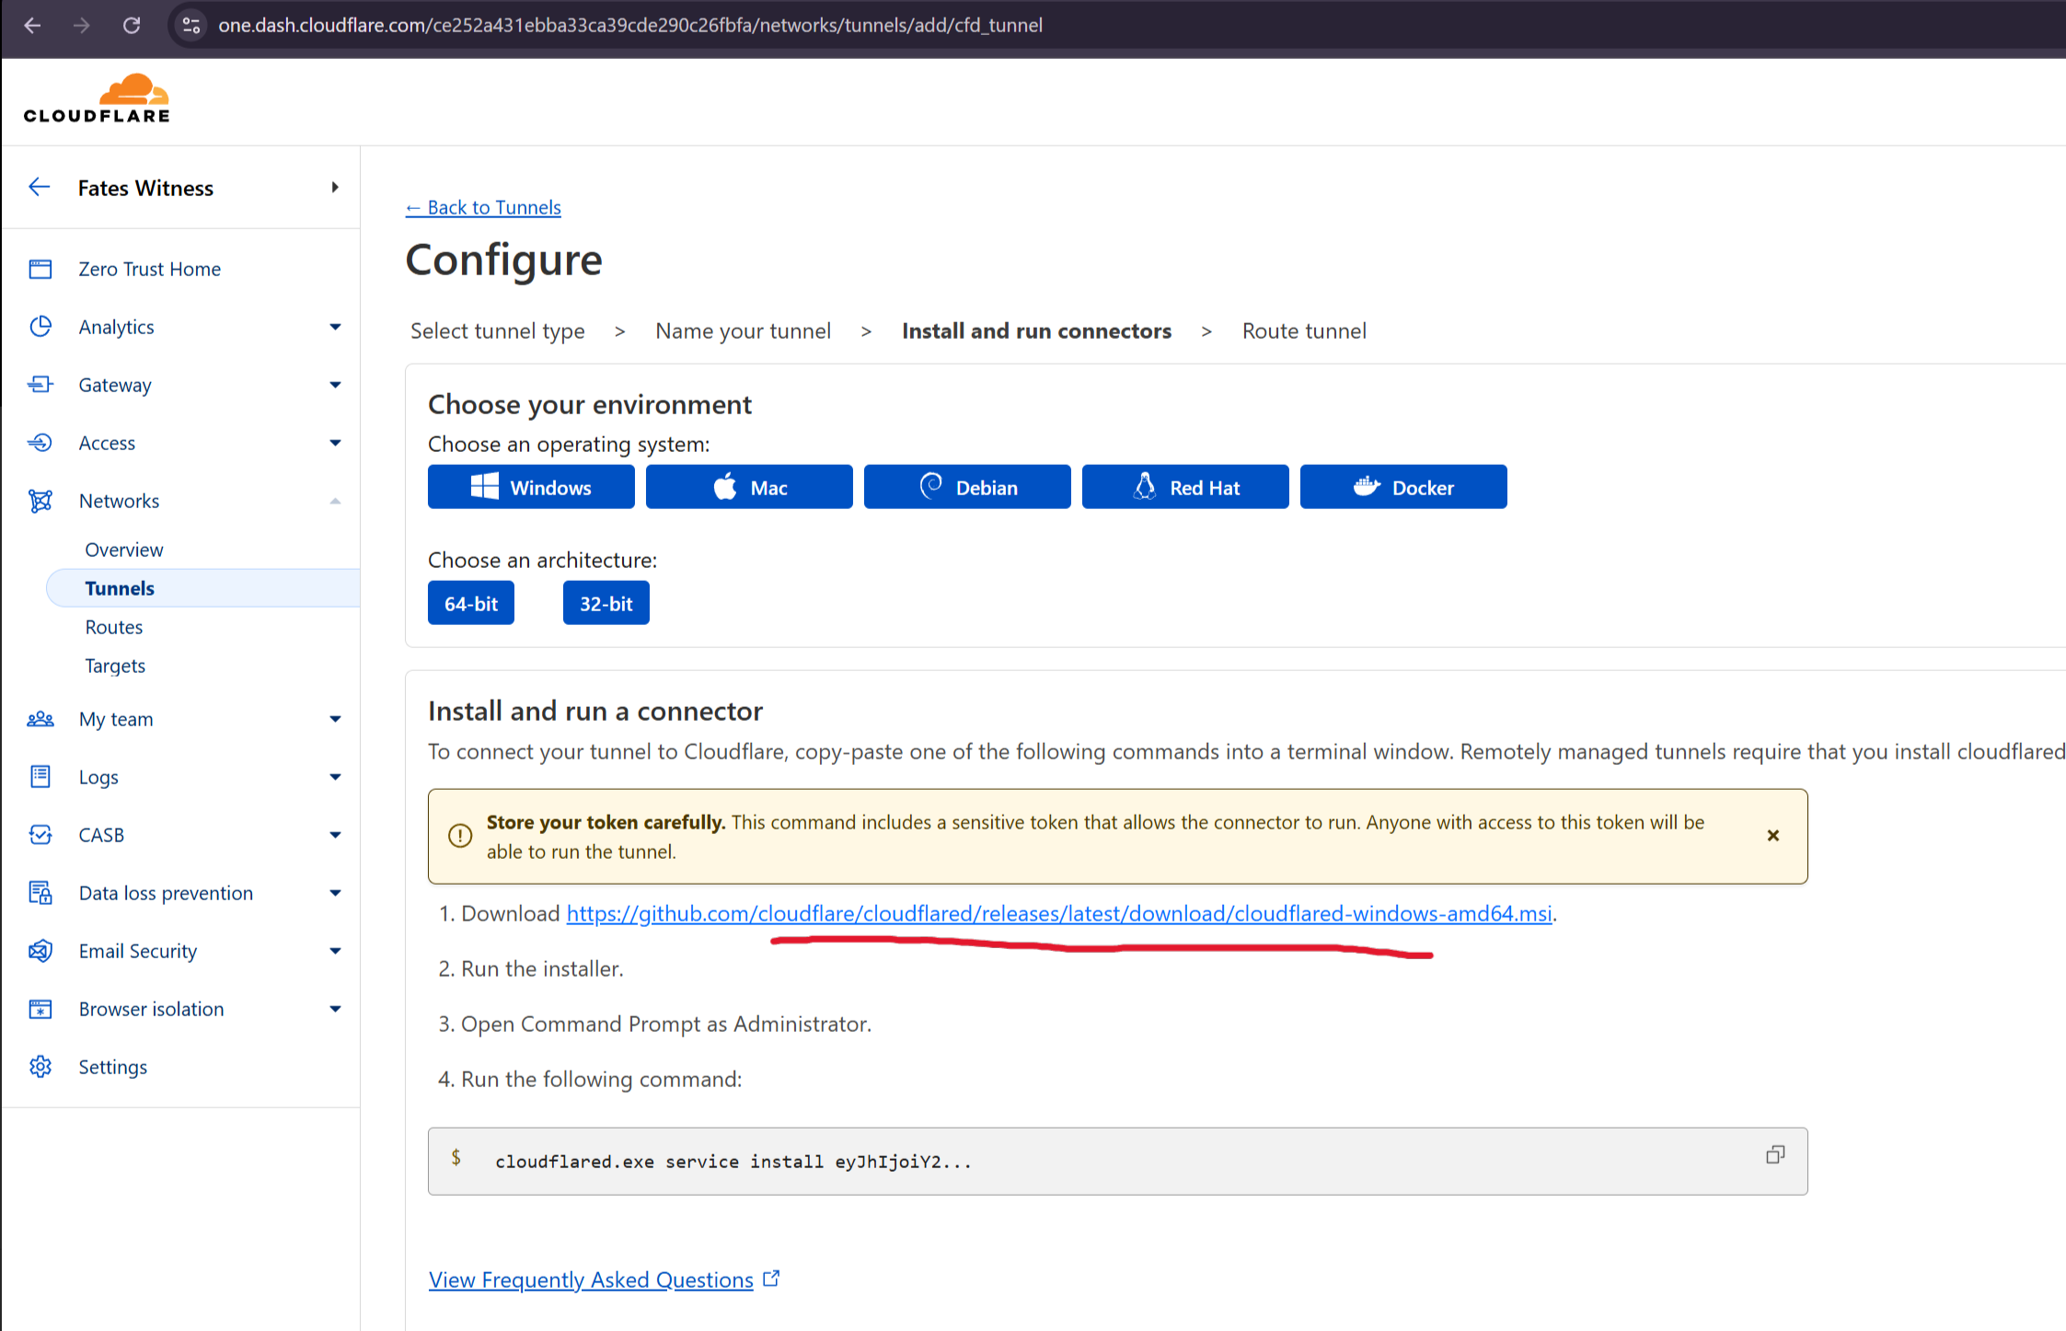The image size is (2066, 1331).
Task: Go to the Route tunnel step
Action: (1303, 330)
